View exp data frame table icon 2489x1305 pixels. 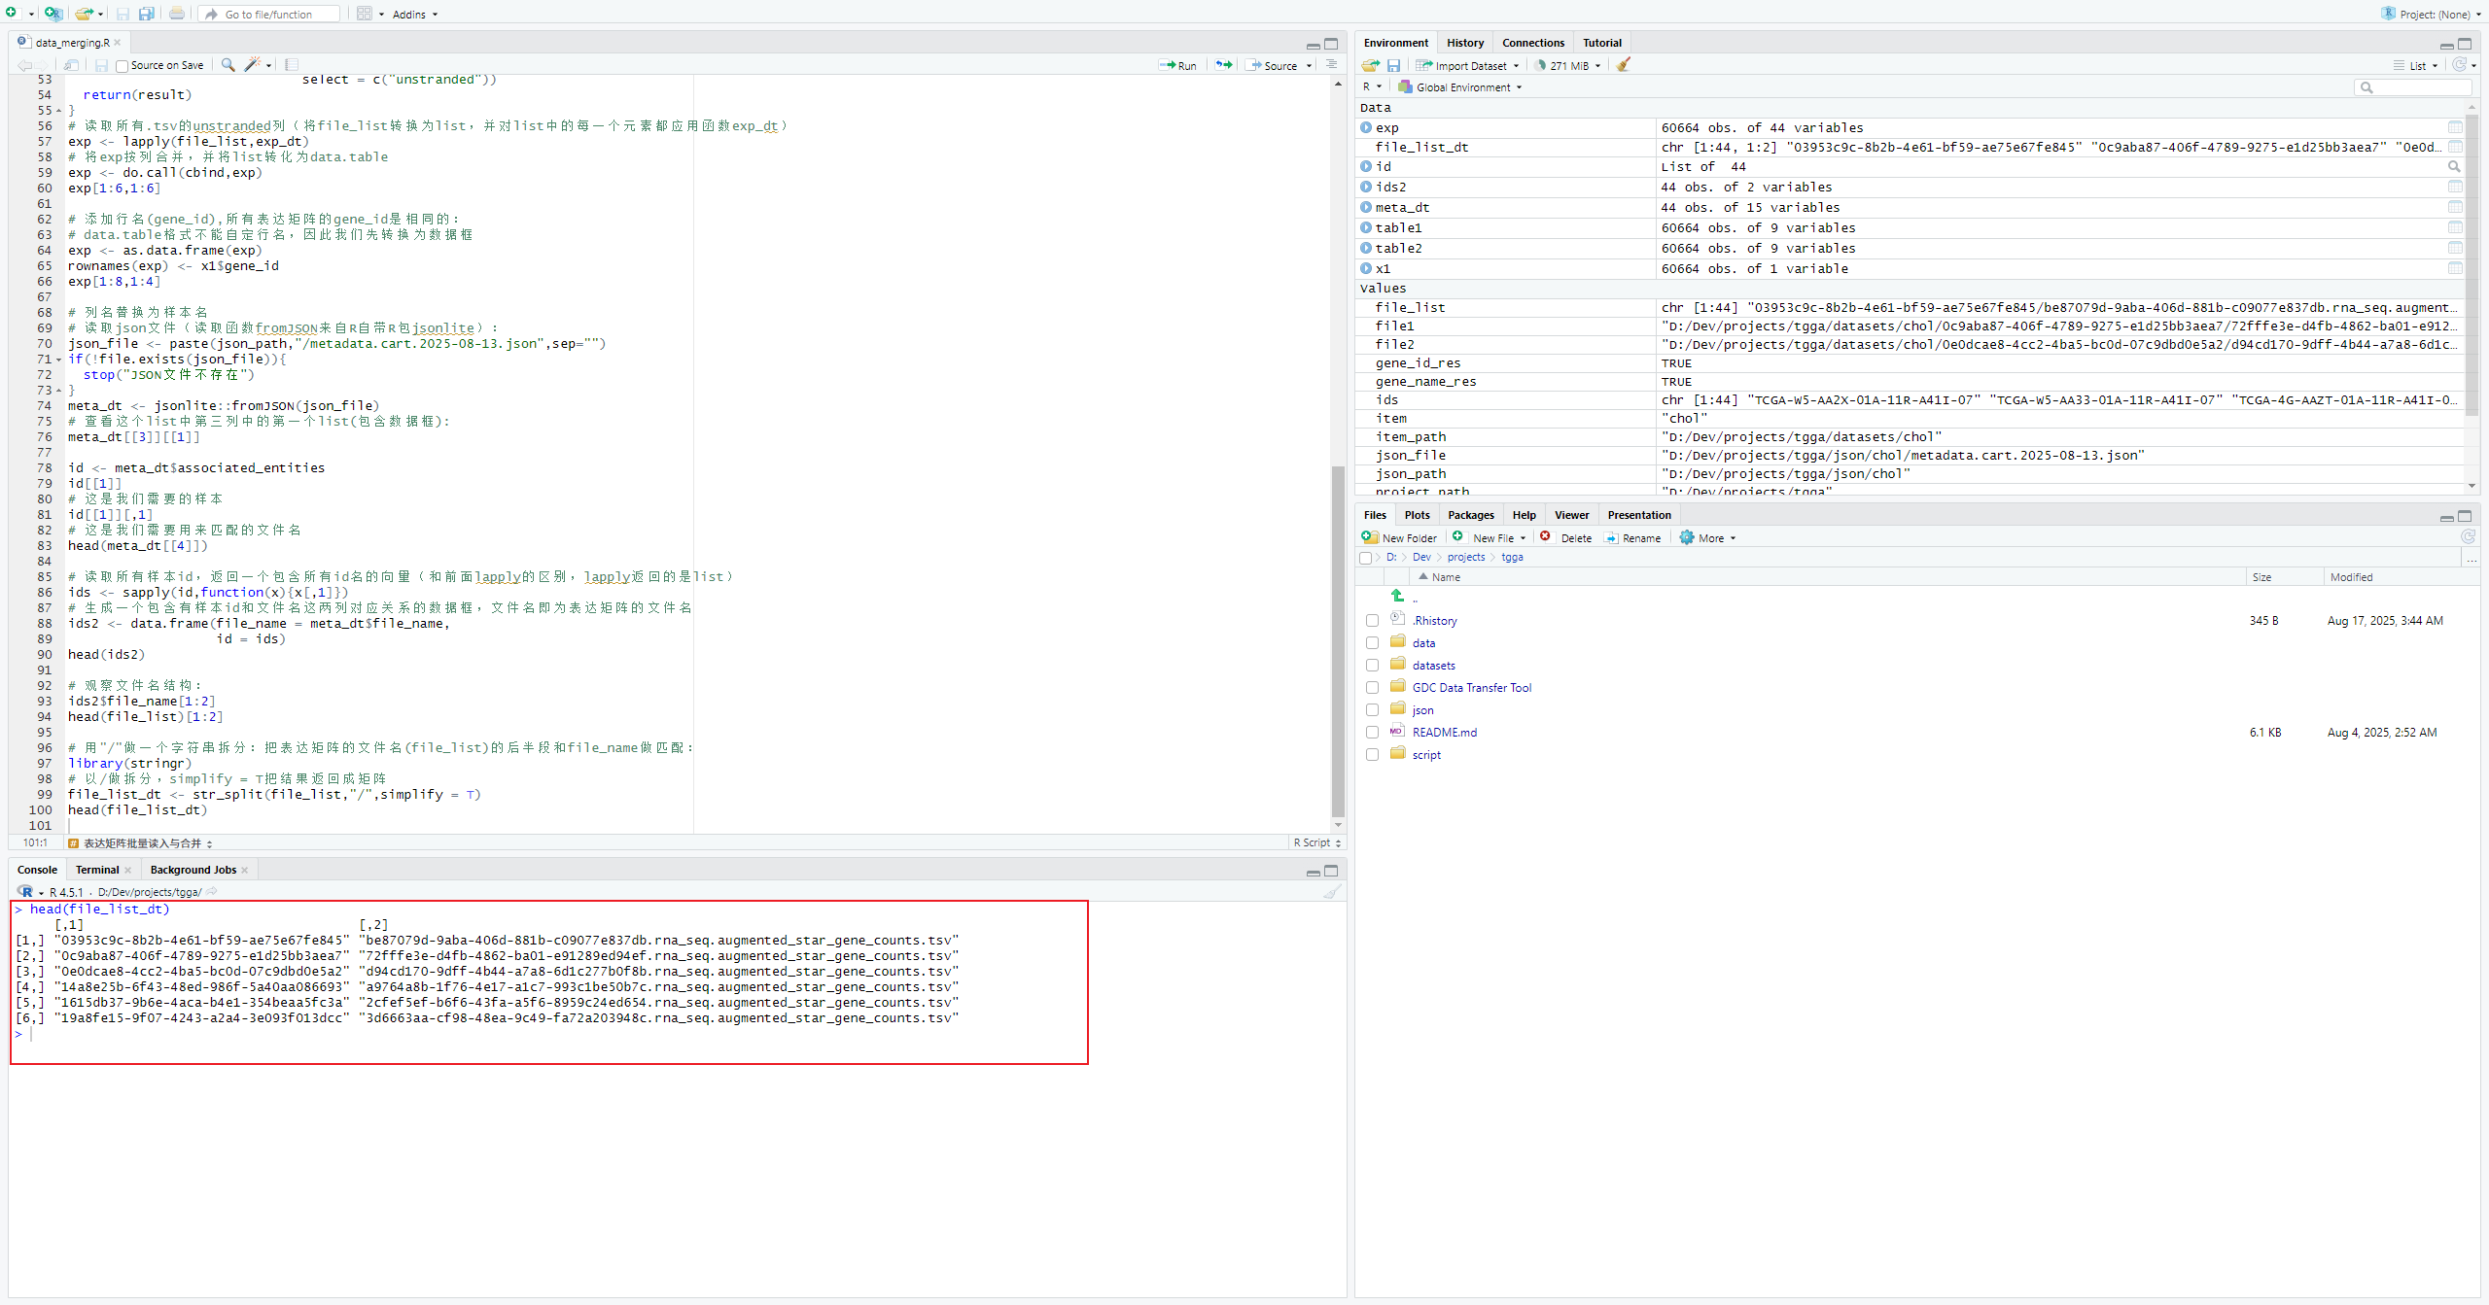point(2455,127)
